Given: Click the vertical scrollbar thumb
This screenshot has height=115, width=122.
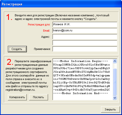Looking at the screenshot, I should click(x=115, y=82).
